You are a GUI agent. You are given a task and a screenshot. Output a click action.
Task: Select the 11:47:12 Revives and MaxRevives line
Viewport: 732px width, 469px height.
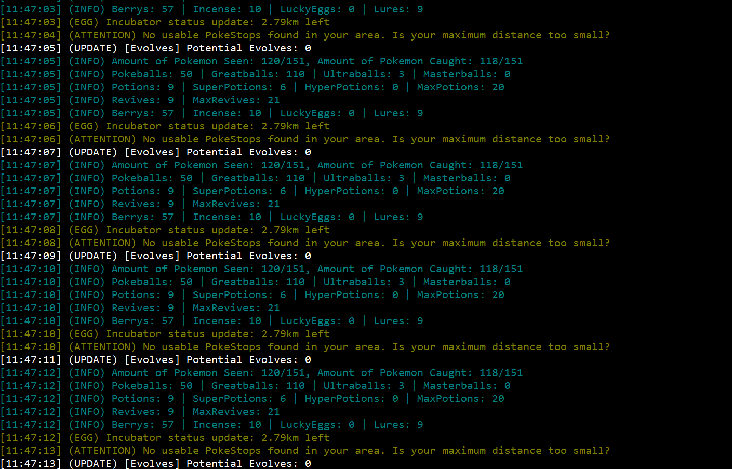coord(140,412)
